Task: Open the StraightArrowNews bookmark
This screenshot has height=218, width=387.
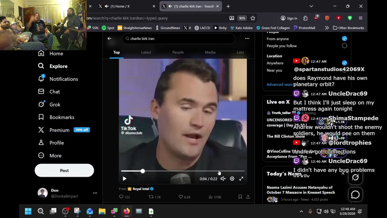Action: pyautogui.click(x=135, y=28)
